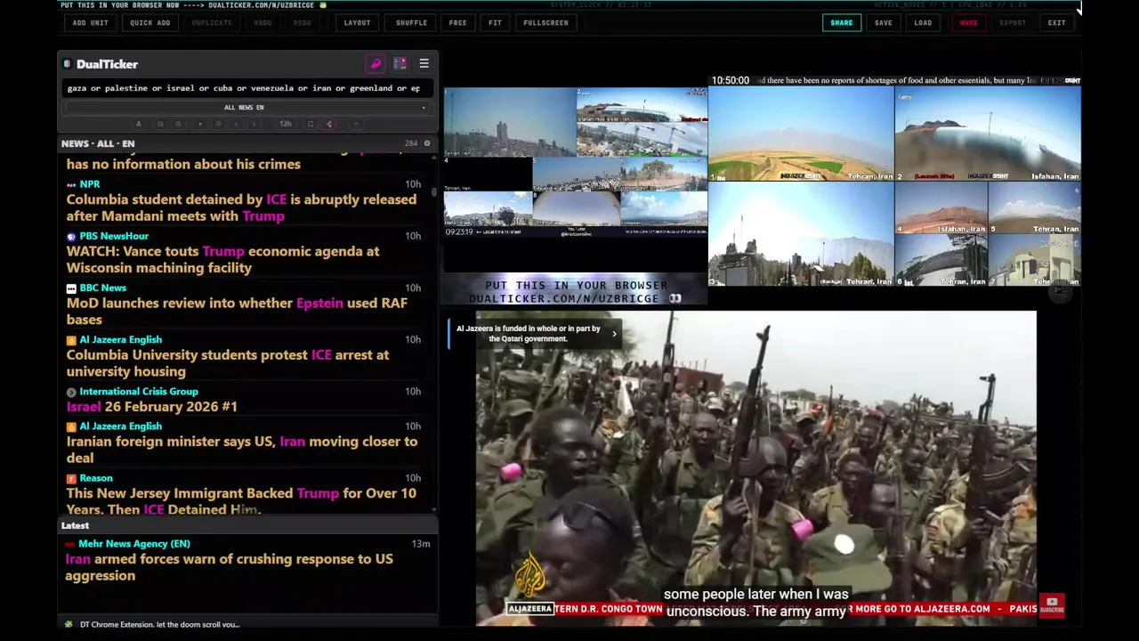The height and width of the screenshot is (641, 1139).
Task: Select Isfahan, Iran webcam feed 2 thumbnail
Action: pos(988,134)
